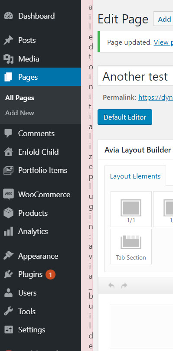Click the Dashboard gauge icon

pos(8,16)
